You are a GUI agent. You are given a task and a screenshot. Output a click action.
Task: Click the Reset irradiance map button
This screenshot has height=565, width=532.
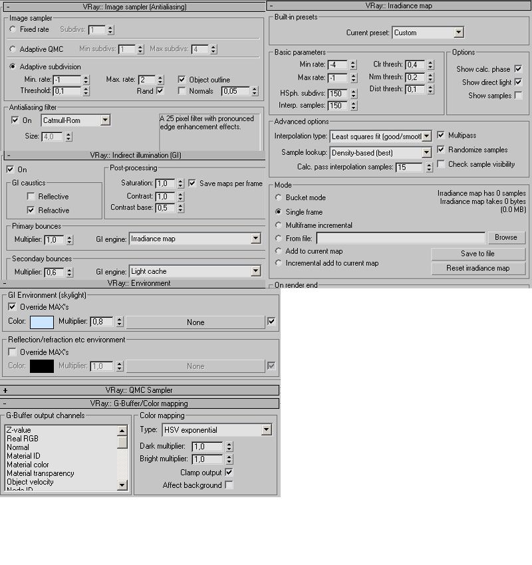[478, 268]
